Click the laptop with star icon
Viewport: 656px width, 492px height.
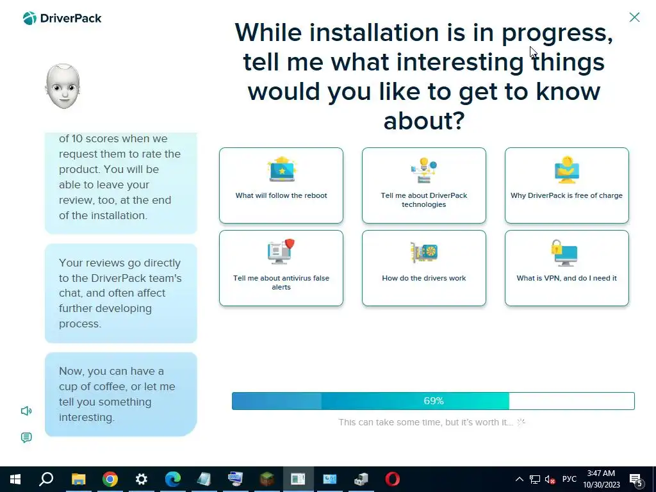tap(282, 169)
